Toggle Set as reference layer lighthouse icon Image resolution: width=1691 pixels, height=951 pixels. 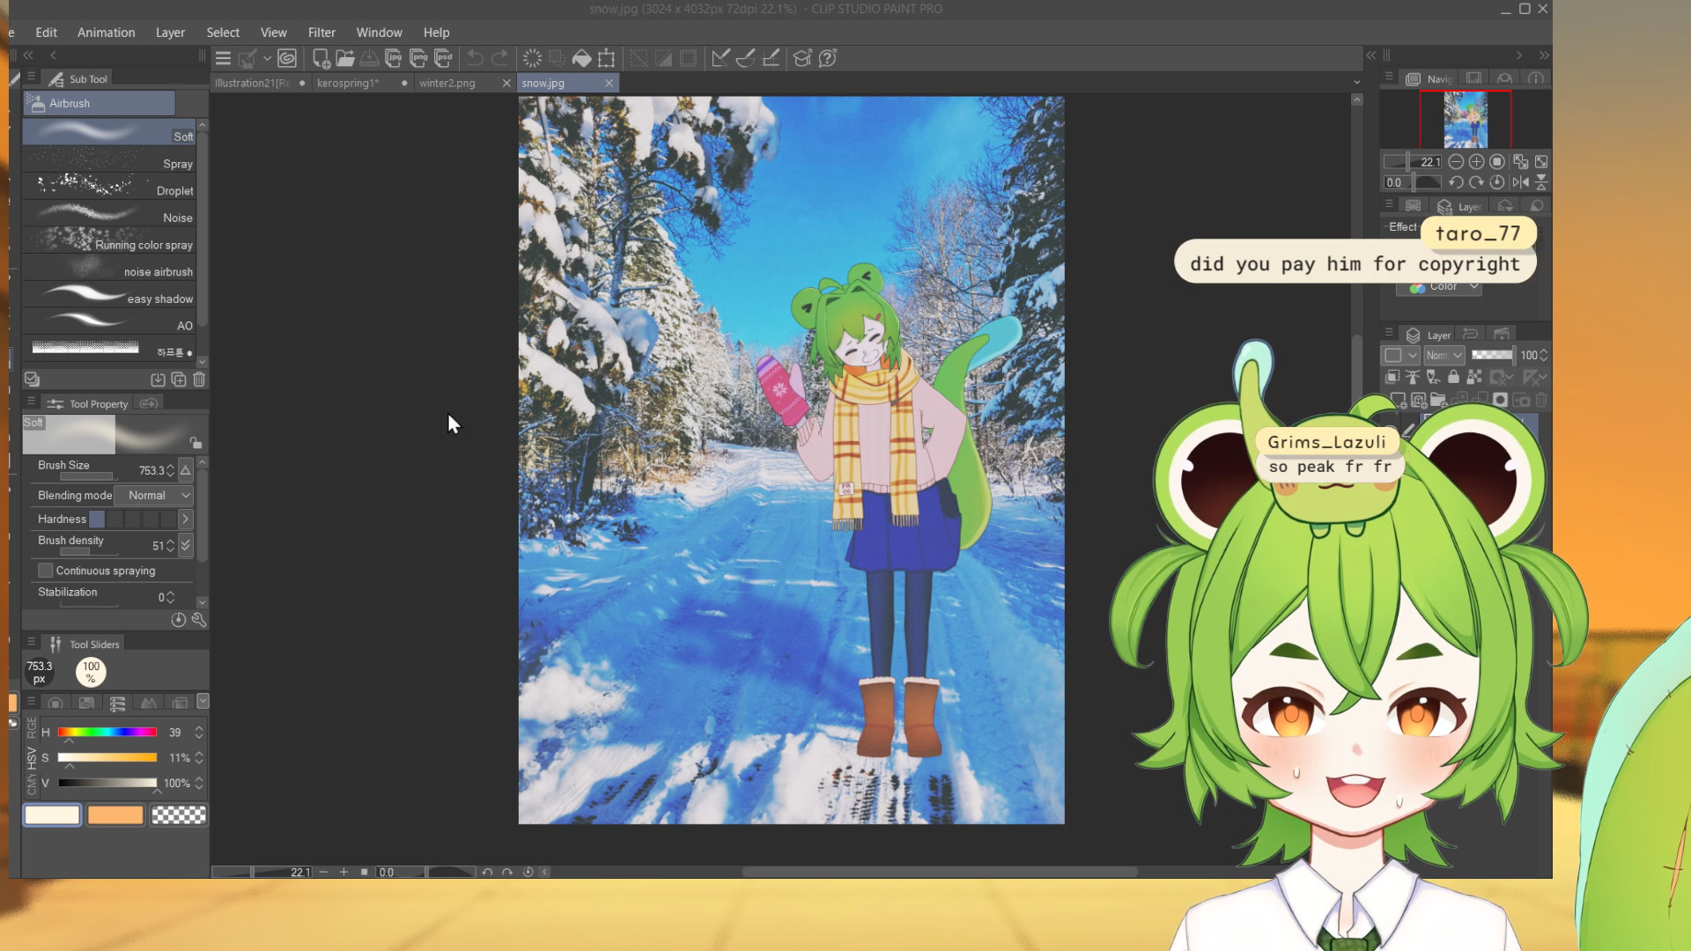click(x=1413, y=377)
